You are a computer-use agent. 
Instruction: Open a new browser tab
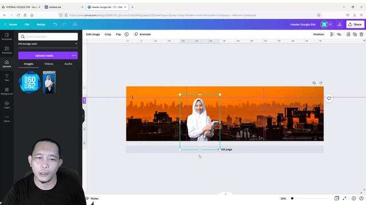pyautogui.click(x=132, y=7)
